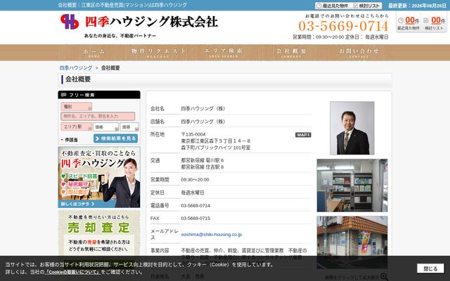This screenshot has width=450, height=281.
Task: Open エリア検索 navigation item
Action: [x=224, y=53]
